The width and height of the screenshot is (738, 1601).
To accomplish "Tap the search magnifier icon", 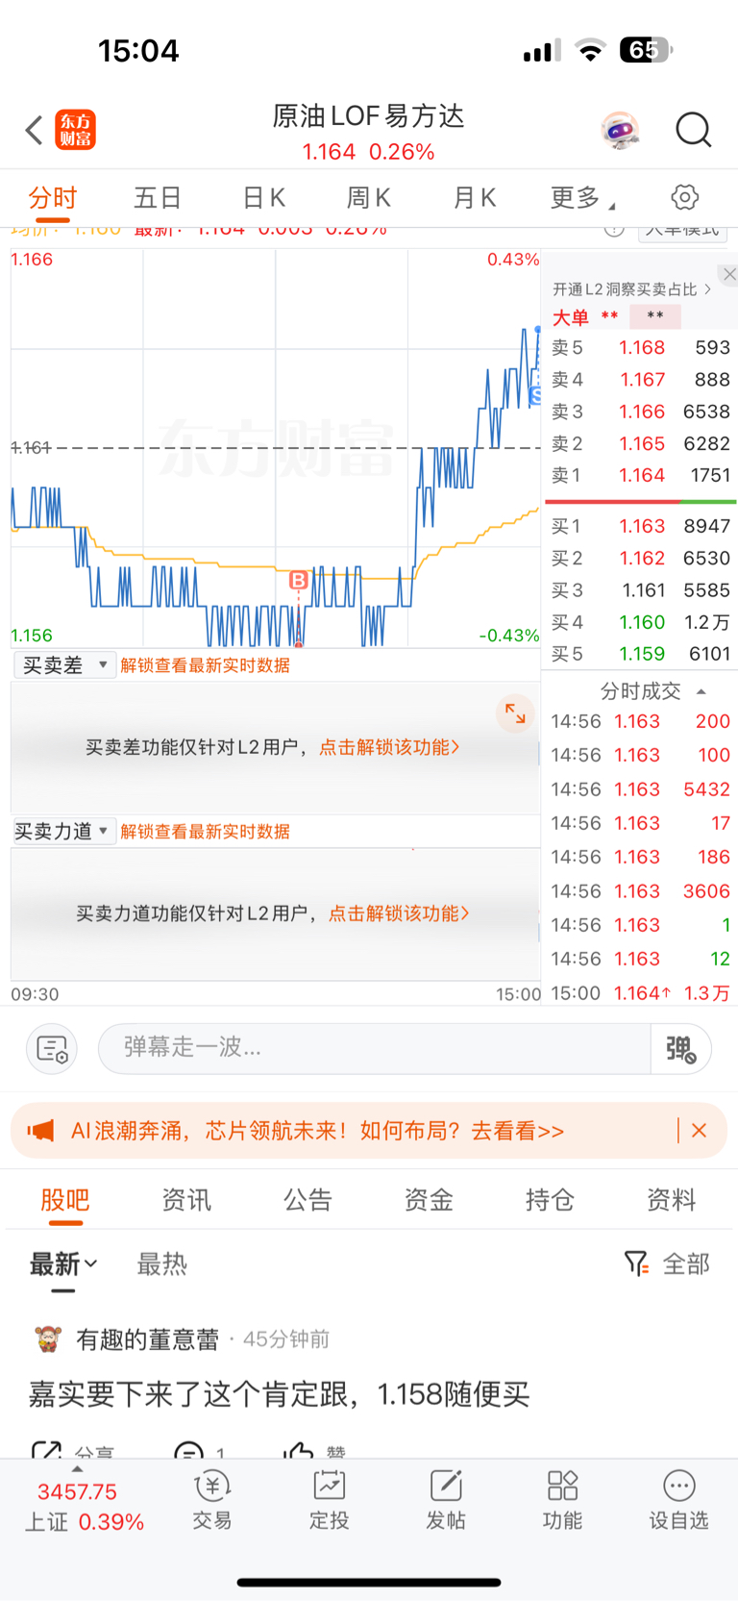I will point(693,129).
